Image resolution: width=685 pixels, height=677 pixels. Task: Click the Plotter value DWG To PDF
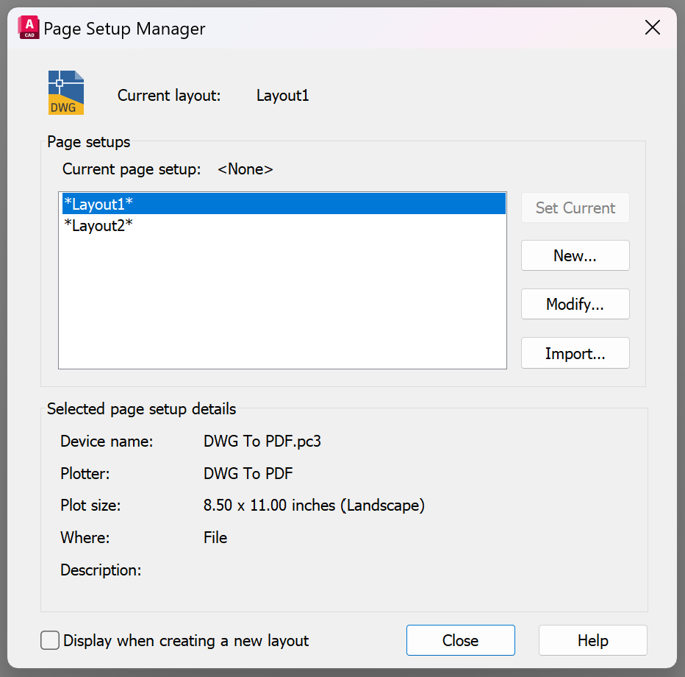click(x=248, y=473)
